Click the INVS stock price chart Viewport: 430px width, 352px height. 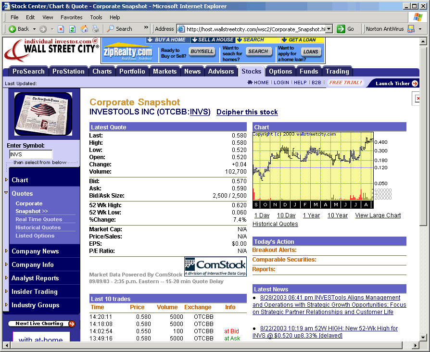tap(313, 166)
